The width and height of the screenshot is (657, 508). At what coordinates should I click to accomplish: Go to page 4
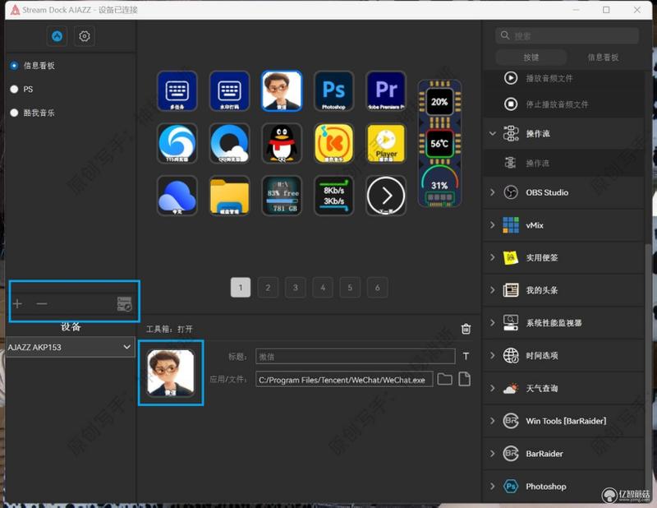pos(323,288)
